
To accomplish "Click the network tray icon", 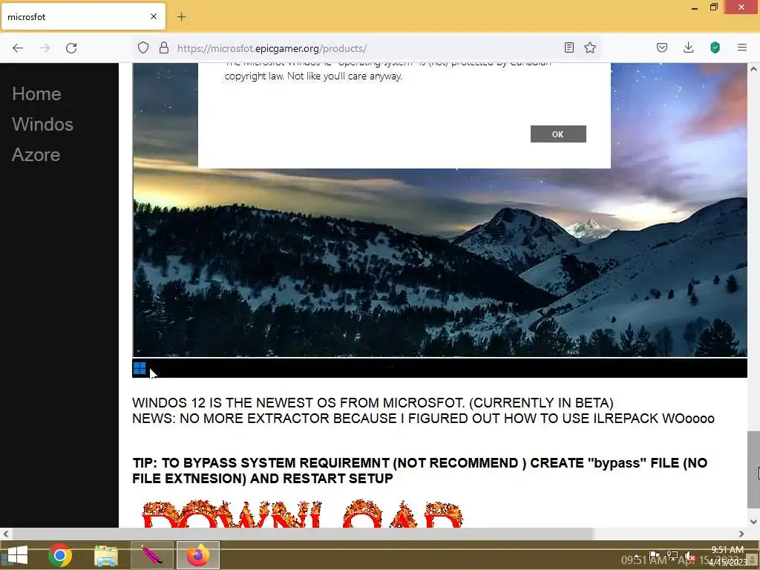I will 672,555.
